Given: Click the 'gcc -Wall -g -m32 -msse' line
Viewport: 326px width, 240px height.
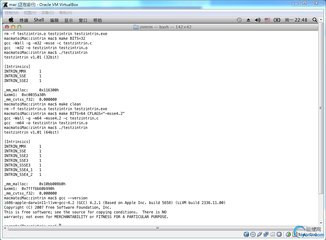Looking at the screenshot, I should (48, 43).
